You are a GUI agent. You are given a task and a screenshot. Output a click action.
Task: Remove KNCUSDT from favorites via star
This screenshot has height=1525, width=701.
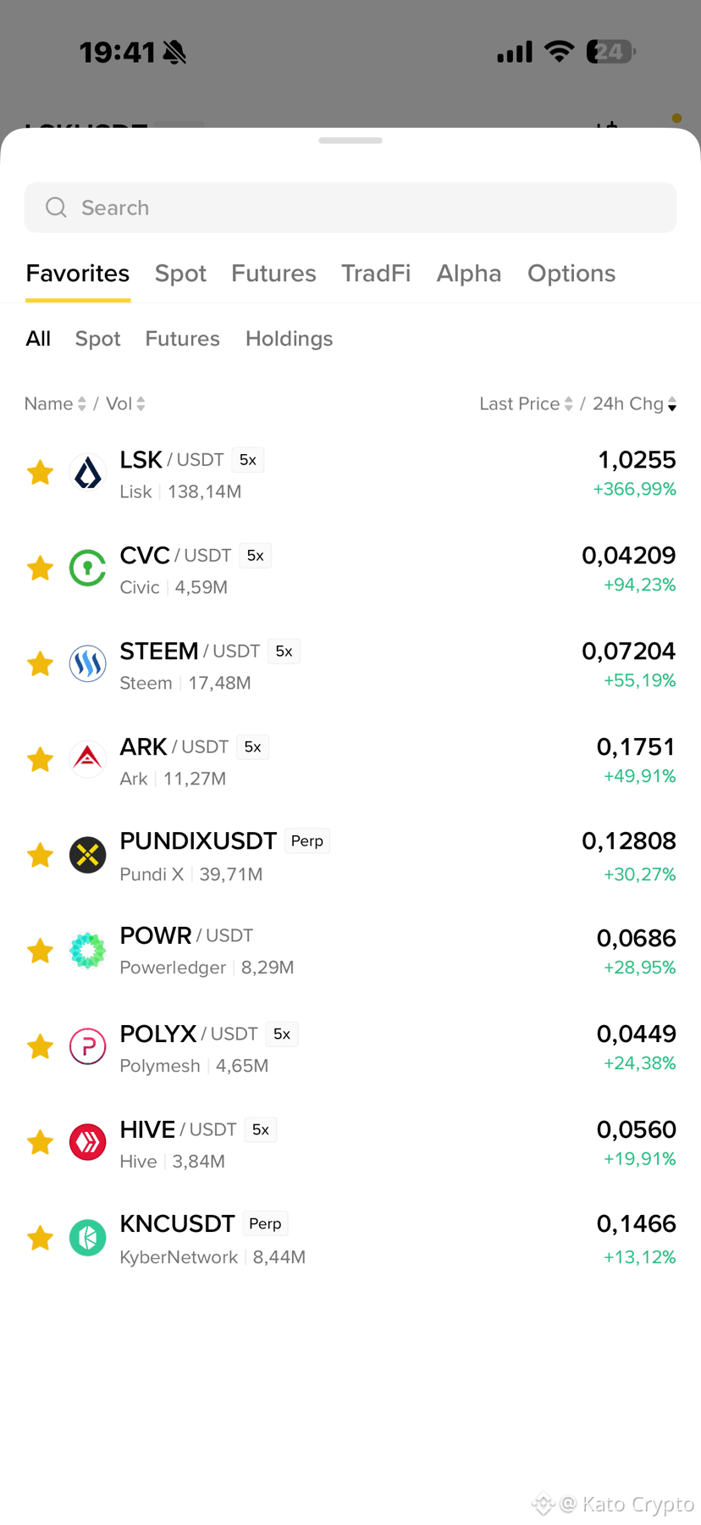tap(40, 1239)
